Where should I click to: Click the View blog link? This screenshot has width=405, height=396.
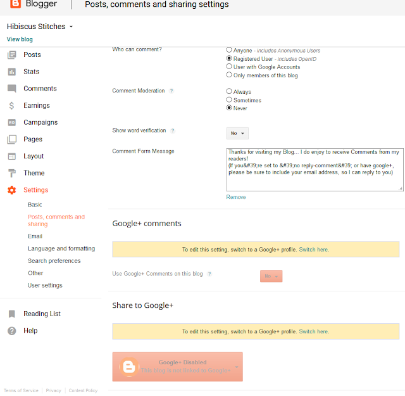(x=20, y=39)
